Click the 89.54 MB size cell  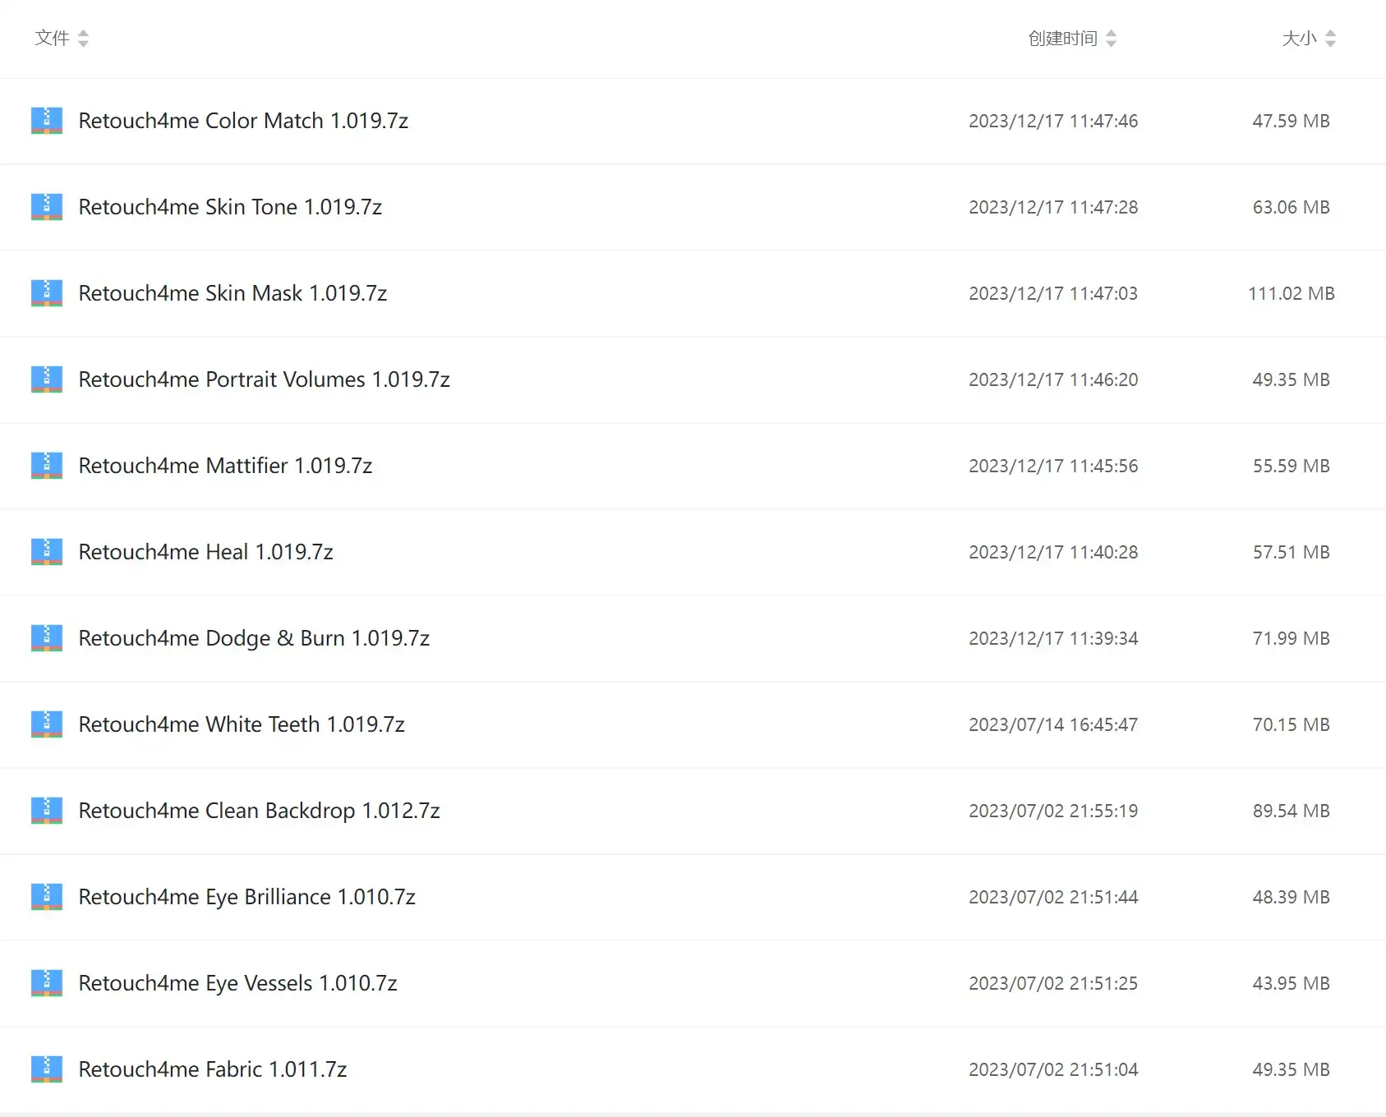tap(1291, 811)
